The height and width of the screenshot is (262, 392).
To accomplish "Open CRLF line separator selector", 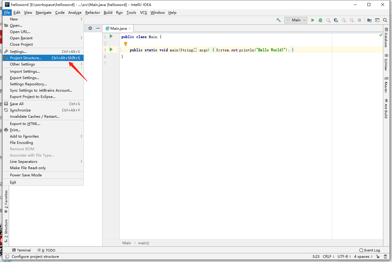I will click(x=329, y=257).
